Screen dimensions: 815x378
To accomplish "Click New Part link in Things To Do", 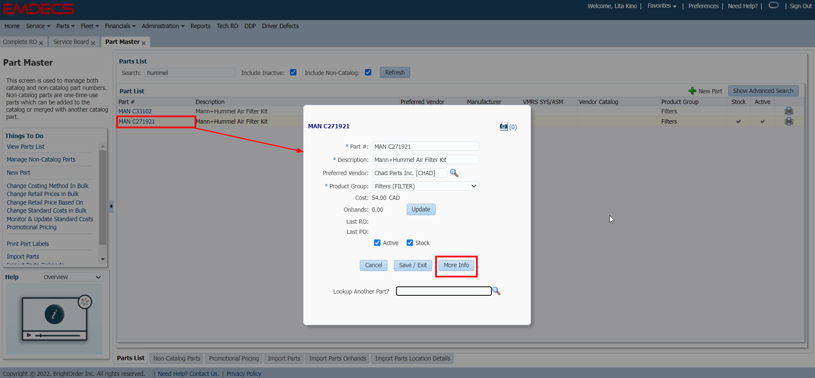I will [x=18, y=173].
